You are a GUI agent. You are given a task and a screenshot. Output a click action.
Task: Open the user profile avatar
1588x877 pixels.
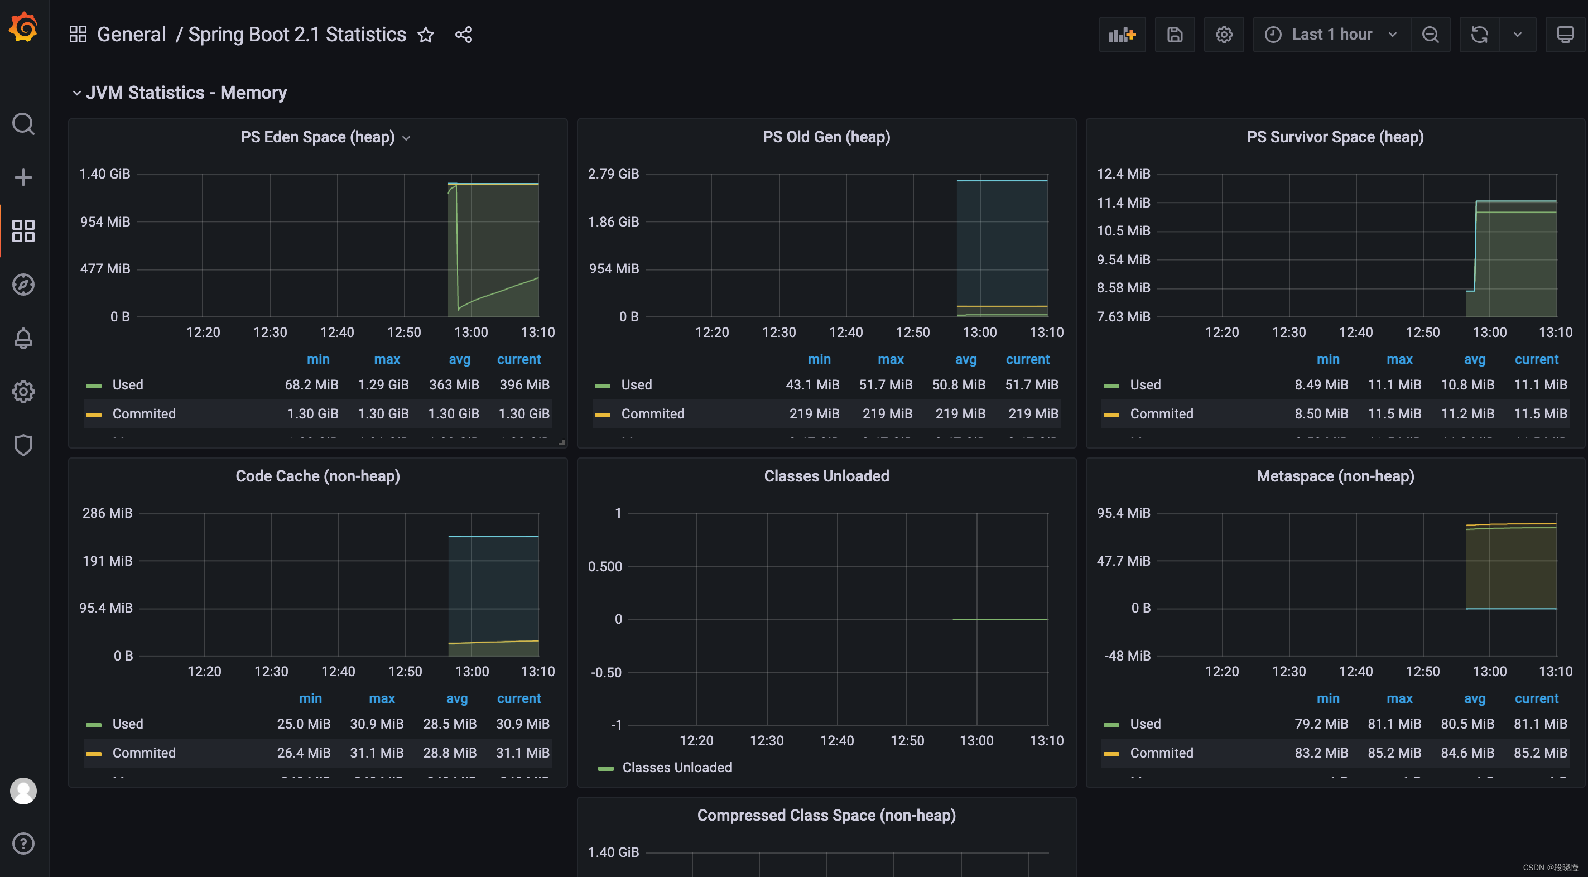(23, 791)
